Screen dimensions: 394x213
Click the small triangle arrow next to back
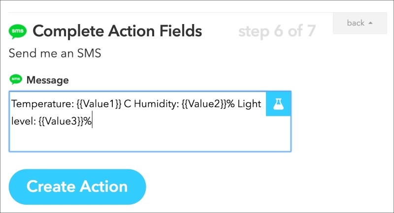coord(370,23)
